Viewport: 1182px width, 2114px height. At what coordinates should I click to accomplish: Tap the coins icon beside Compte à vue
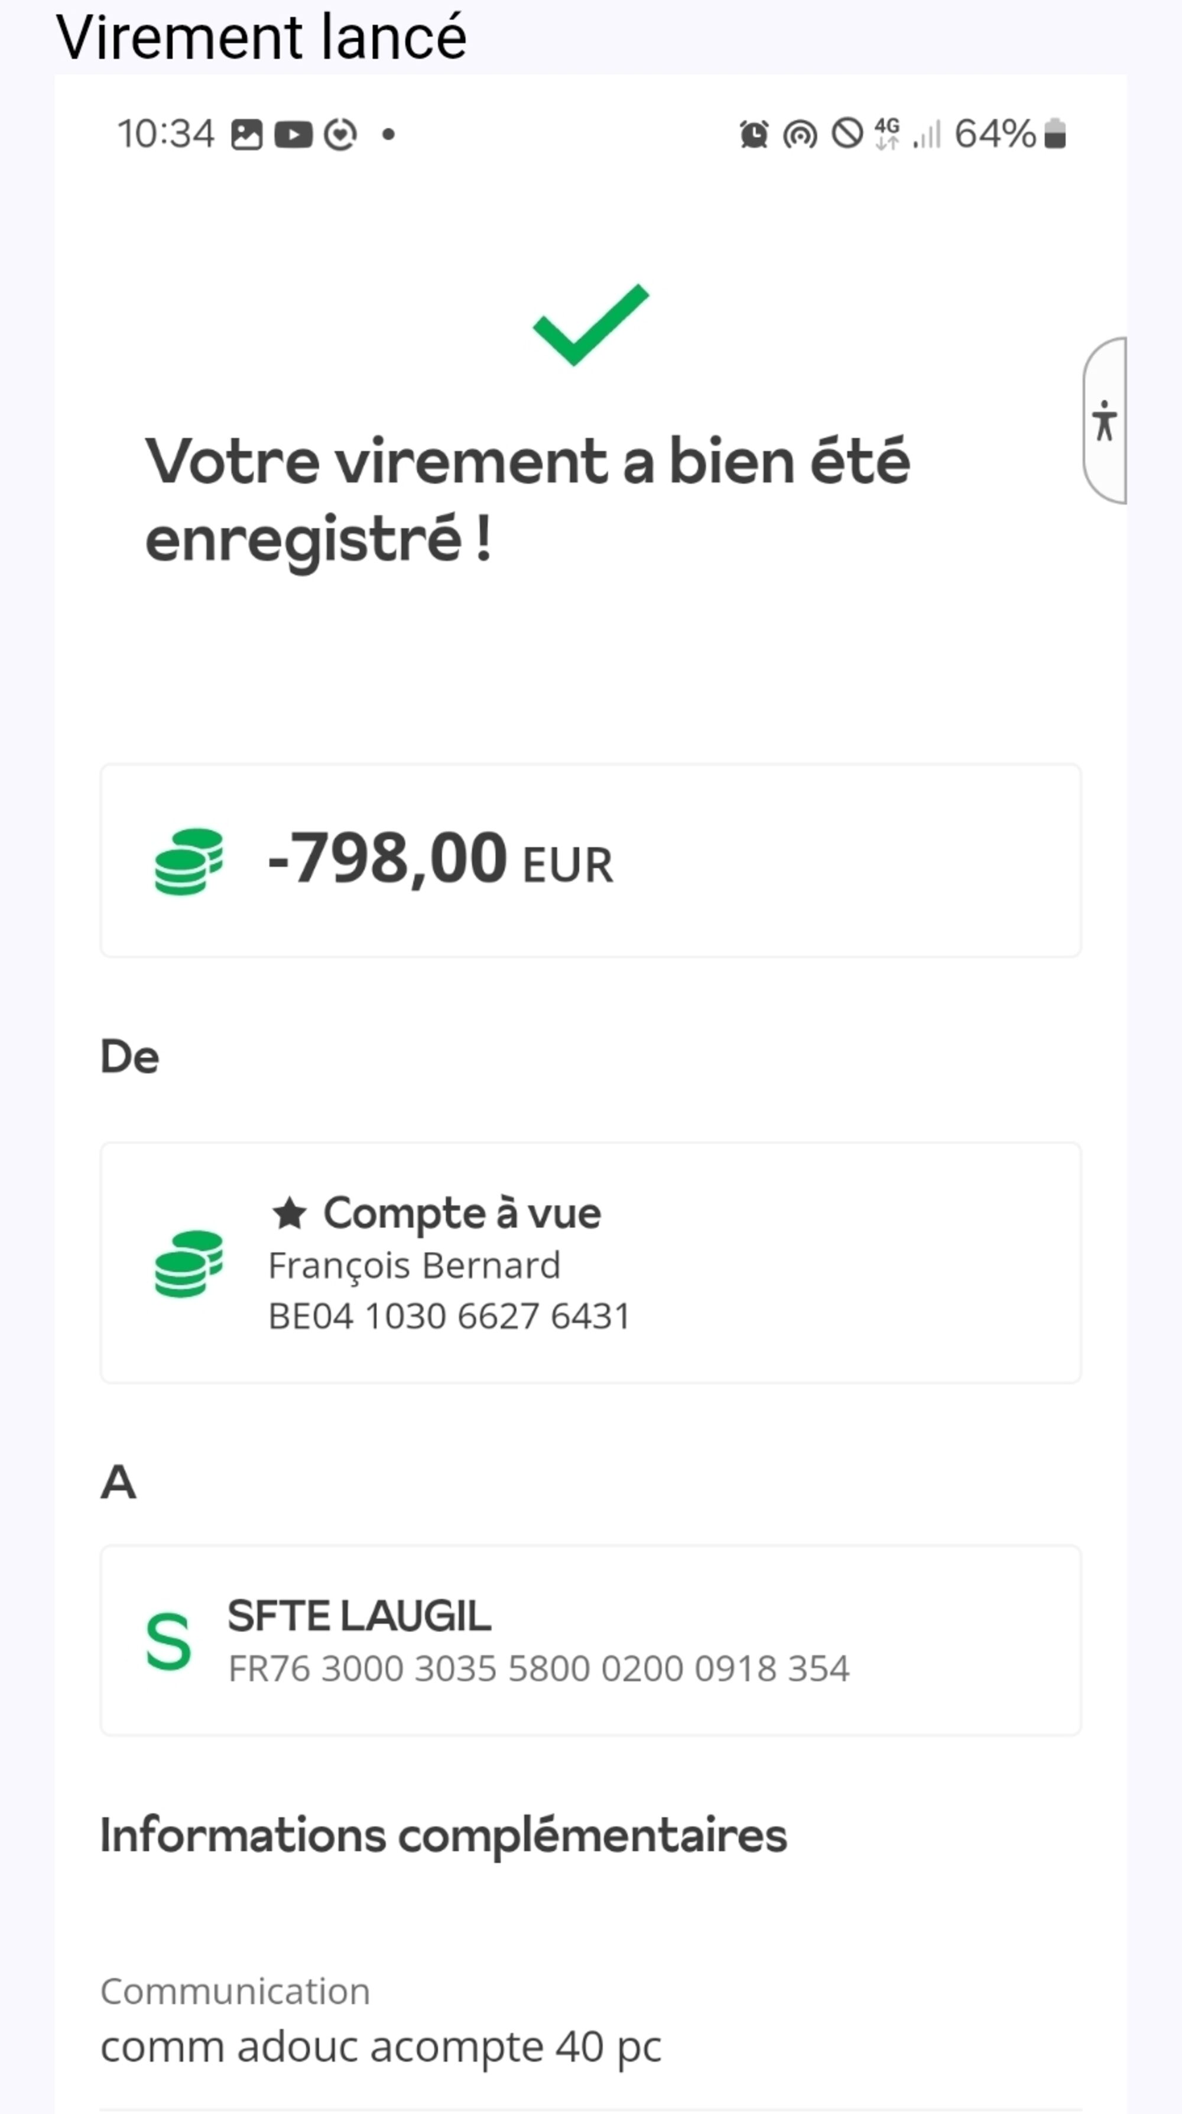coord(189,1263)
